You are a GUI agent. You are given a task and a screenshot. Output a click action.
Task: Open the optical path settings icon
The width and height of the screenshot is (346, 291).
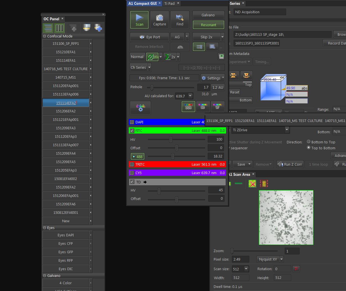point(140,108)
